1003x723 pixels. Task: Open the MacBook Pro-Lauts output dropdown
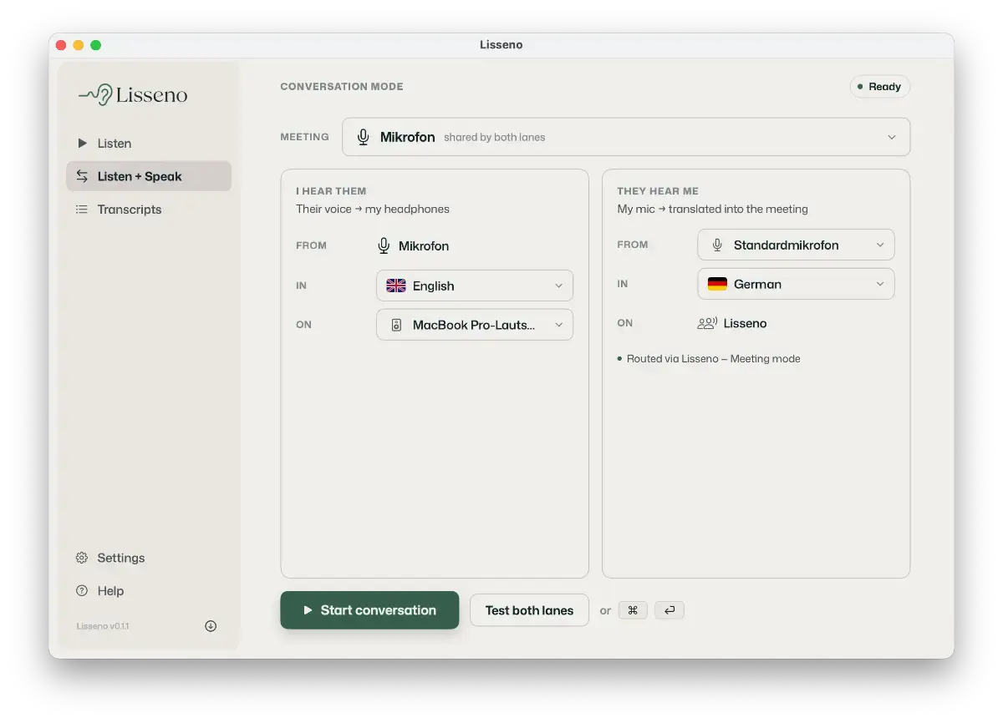click(475, 325)
